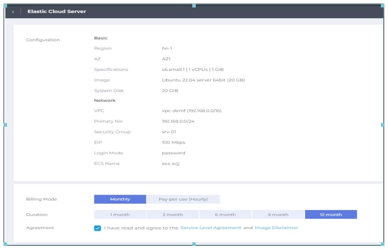
Task: Open the Image Disclaimer link
Action: tap(276, 228)
